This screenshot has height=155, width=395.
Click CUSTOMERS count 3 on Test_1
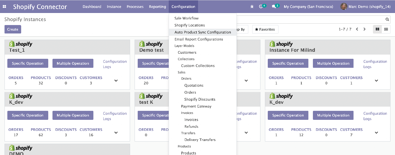click(x=91, y=83)
